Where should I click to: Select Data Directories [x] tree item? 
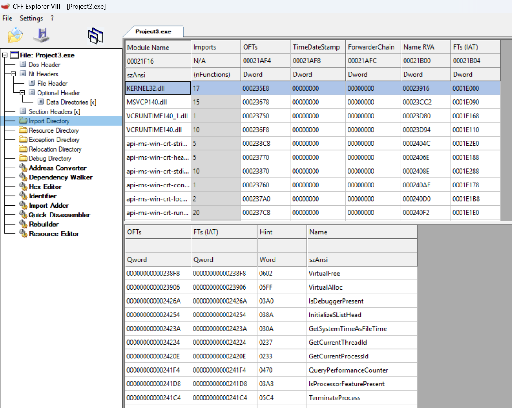[71, 103]
